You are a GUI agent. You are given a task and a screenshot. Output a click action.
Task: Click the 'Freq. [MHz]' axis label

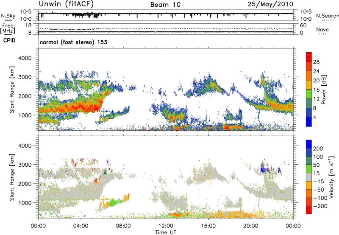tap(8, 28)
